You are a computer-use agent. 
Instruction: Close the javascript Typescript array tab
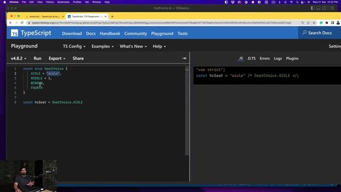coord(63,17)
